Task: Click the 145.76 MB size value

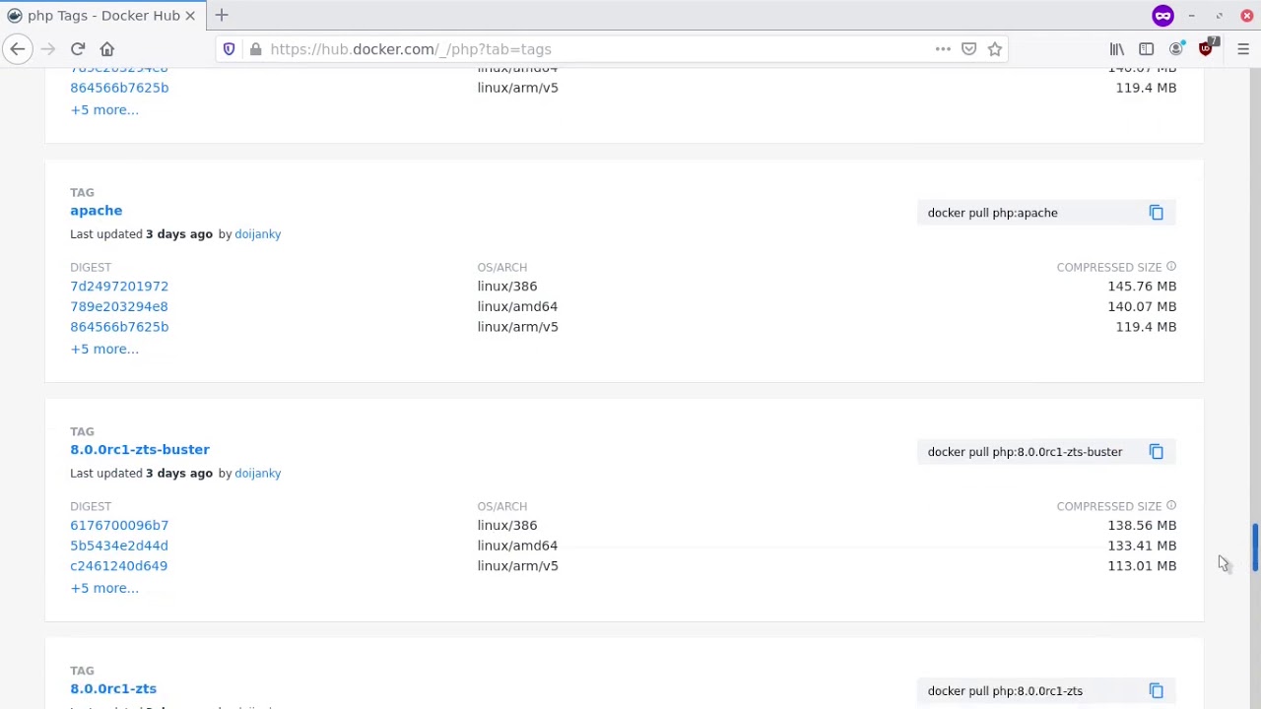Action: [x=1142, y=287]
